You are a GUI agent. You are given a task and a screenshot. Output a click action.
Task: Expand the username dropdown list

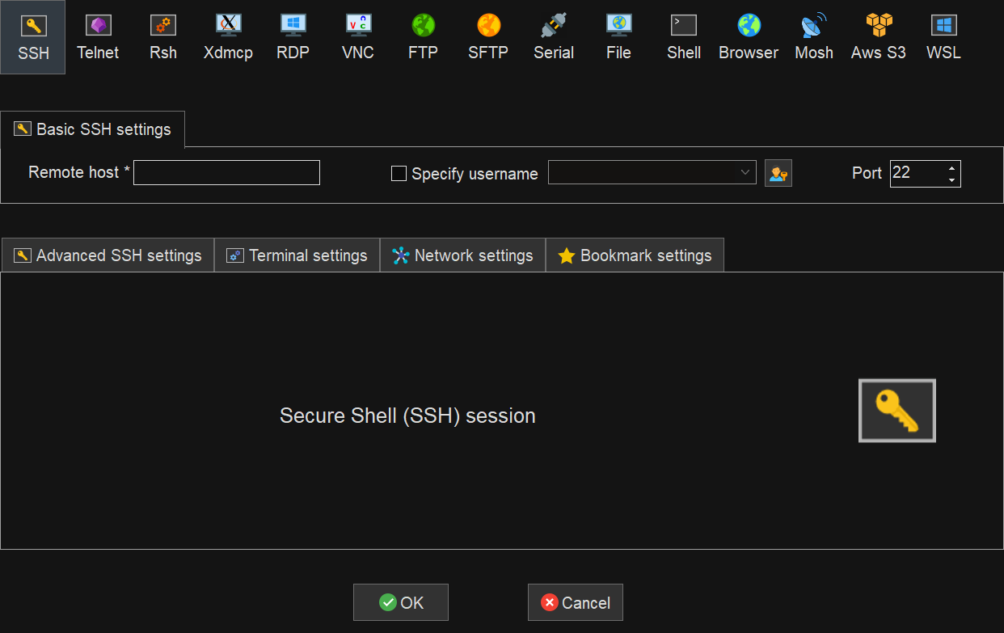(x=745, y=172)
